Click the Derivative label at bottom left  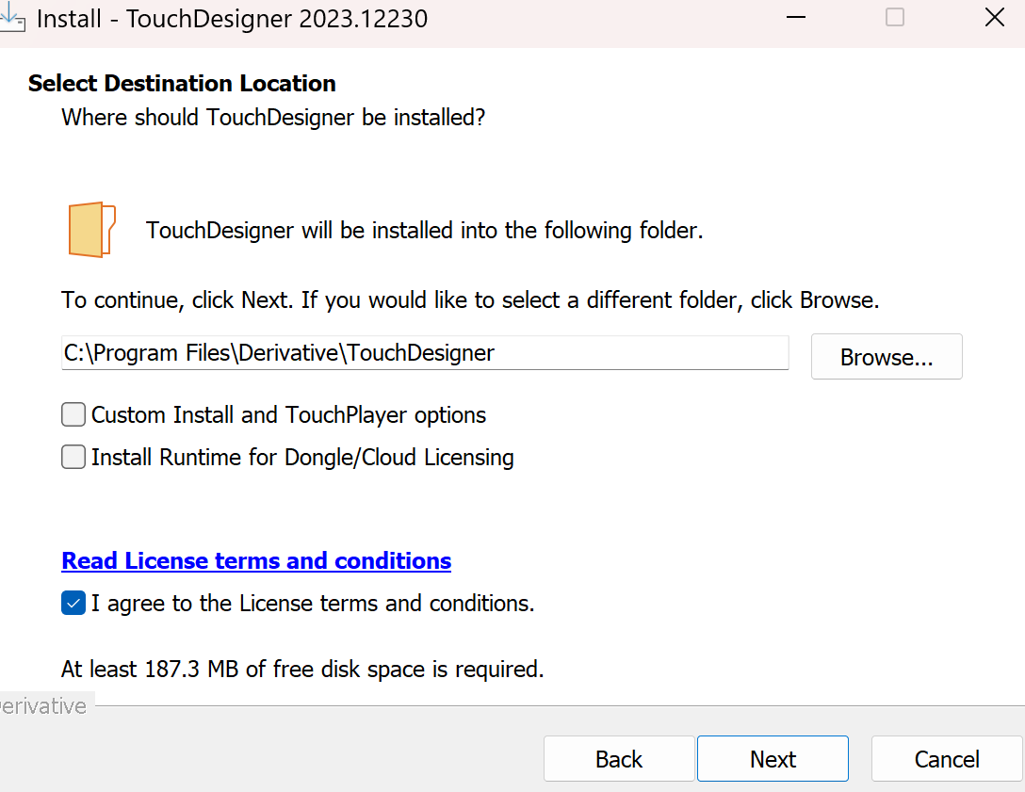(x=42, y=706)
